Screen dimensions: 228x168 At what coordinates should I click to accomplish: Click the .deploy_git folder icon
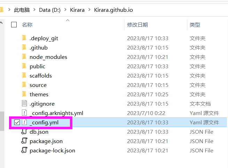24,38
